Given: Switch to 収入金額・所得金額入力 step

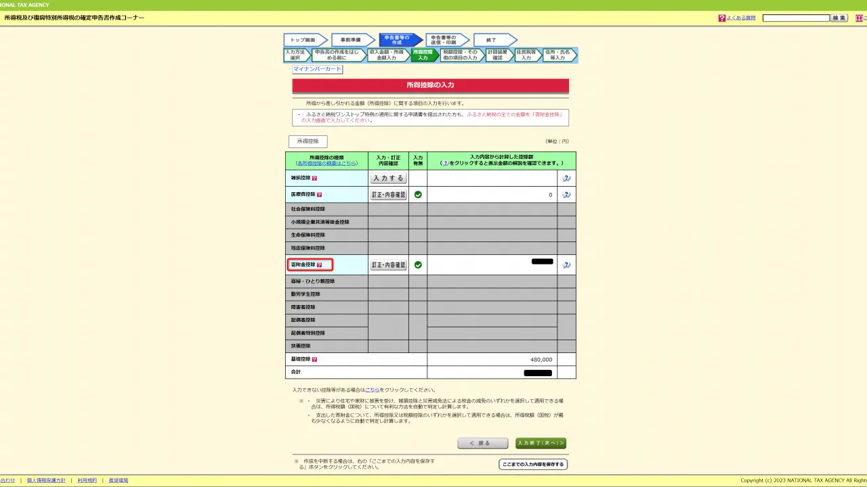Looking at the screenshot, I should click(386, 55).
